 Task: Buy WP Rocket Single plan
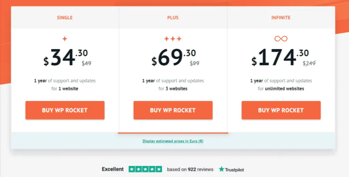(x=65, y=110)
